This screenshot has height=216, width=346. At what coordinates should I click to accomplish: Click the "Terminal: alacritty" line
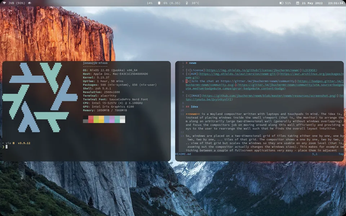100,96
